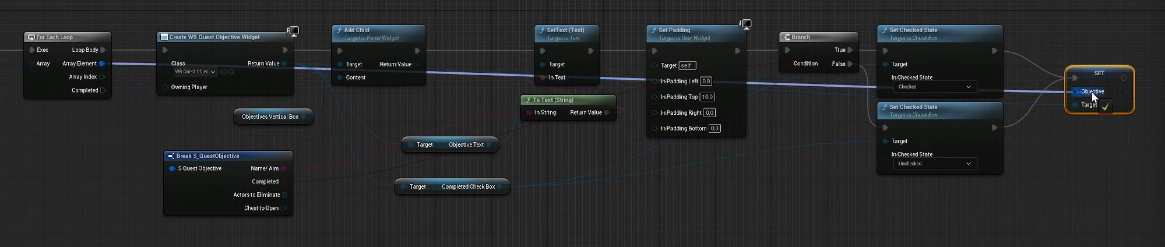The width and height of the screenshot is (1165, 247).
Task: Click the use-selected-asset icon beside the Class dropdown
Action: tap(223, 72)
